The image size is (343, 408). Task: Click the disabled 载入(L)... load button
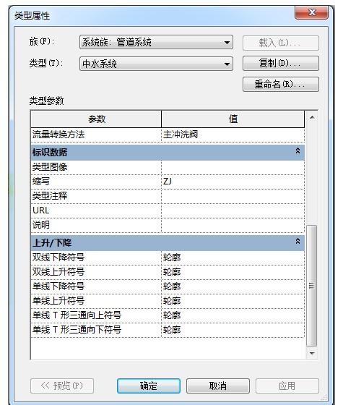tap(281, 43)
